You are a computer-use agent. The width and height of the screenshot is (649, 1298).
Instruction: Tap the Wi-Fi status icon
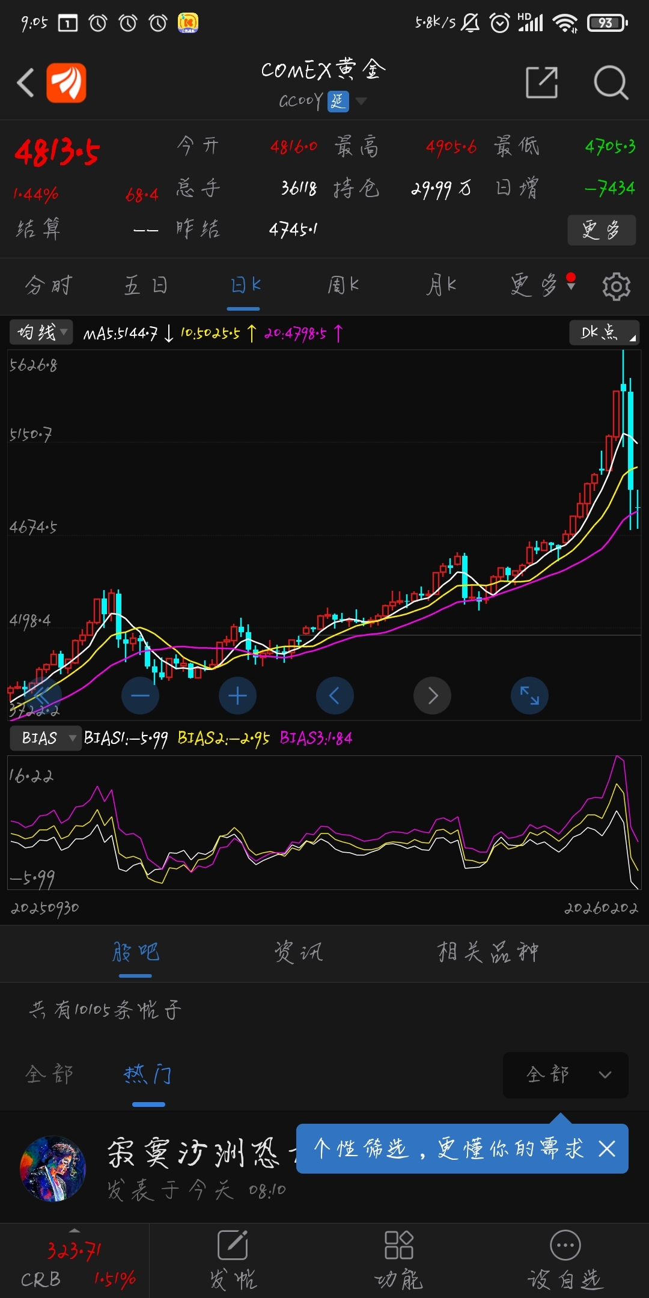[x=565, y=23]
